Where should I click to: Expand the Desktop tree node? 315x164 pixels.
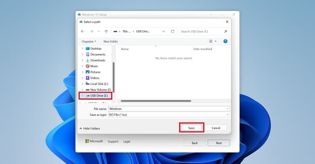click(82, 48)
